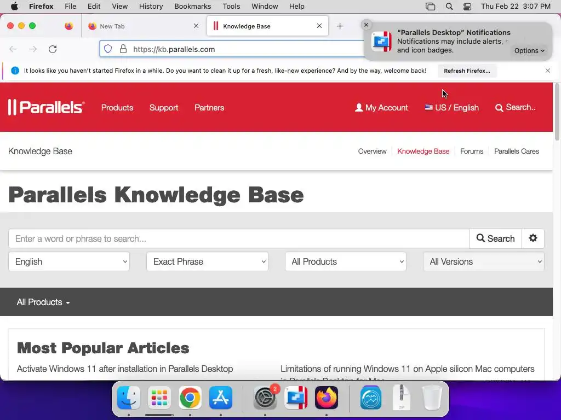Open the US / English region selector
Viewport: 561px width, 420px height.
pos(451,108)
